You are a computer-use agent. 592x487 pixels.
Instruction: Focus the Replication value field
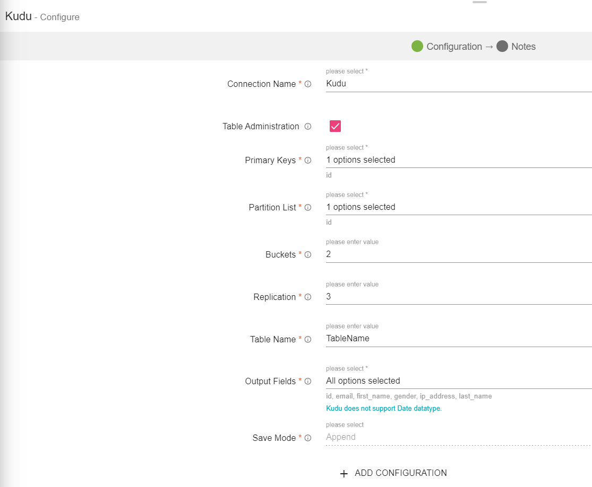click(x=458, y=297)
